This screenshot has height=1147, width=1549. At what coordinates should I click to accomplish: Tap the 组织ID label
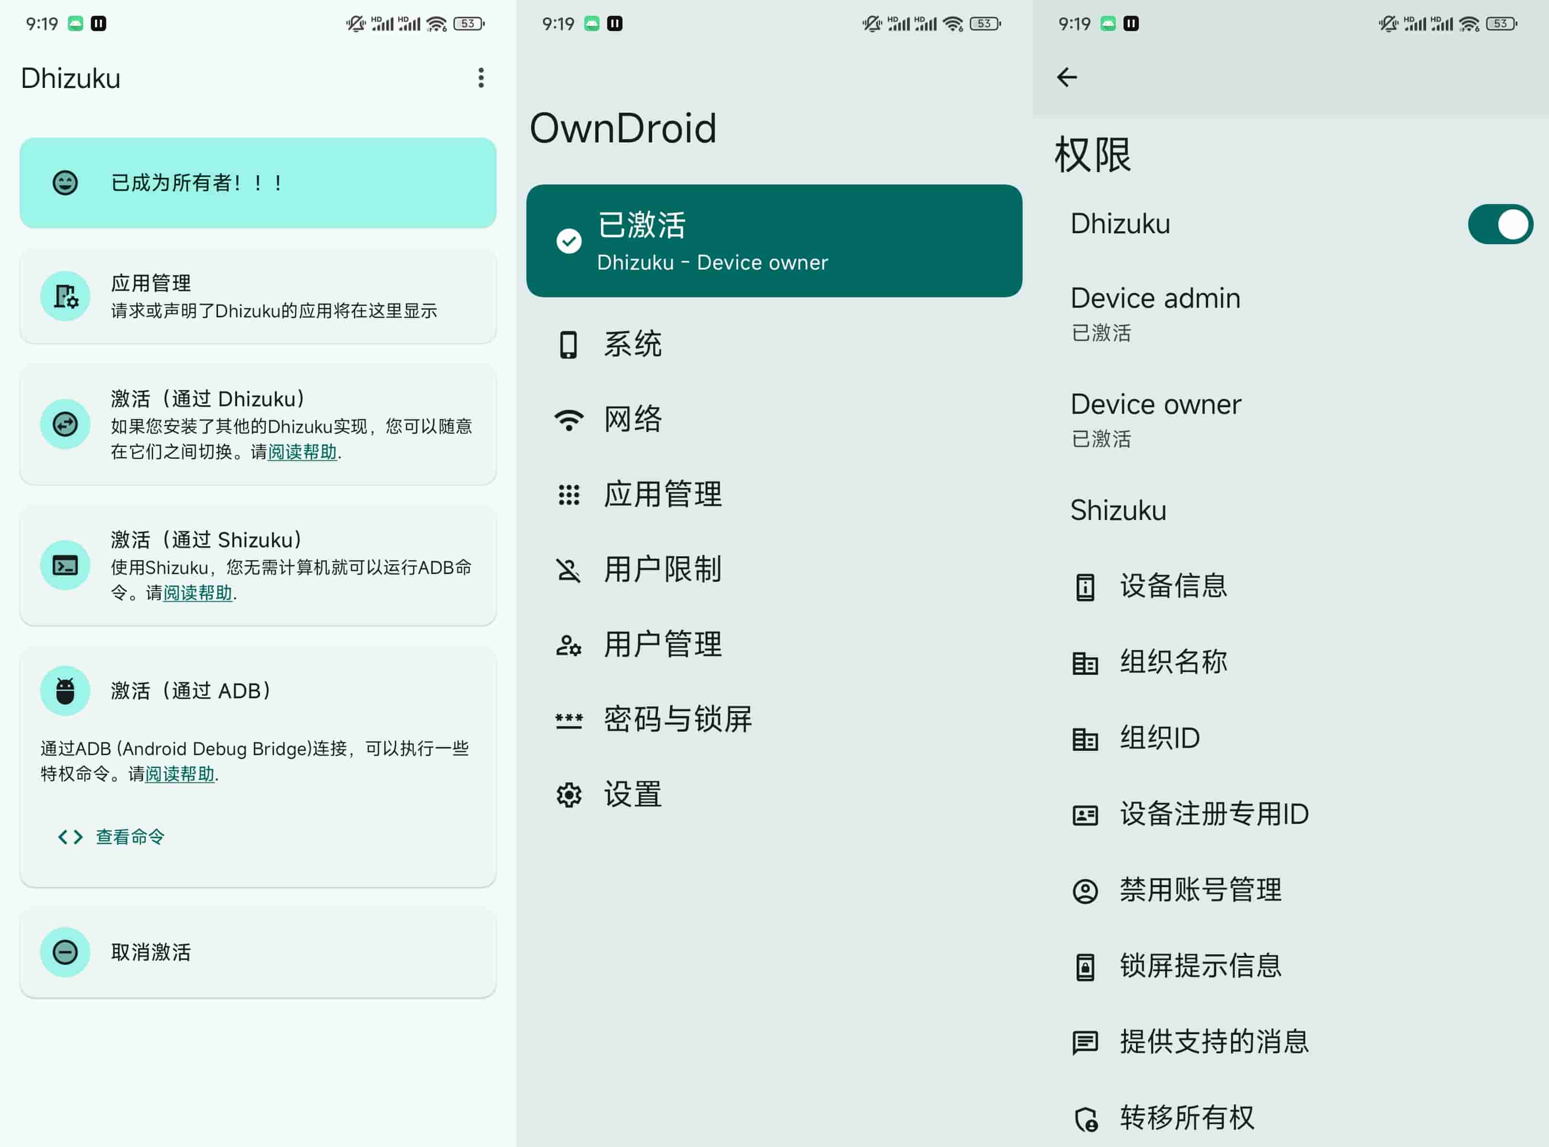(1159, 738)
